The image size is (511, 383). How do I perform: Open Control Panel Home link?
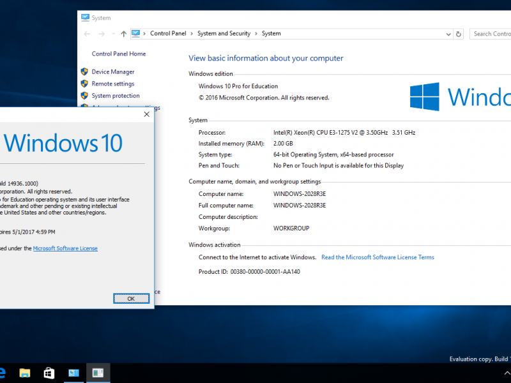click(119, 54)
